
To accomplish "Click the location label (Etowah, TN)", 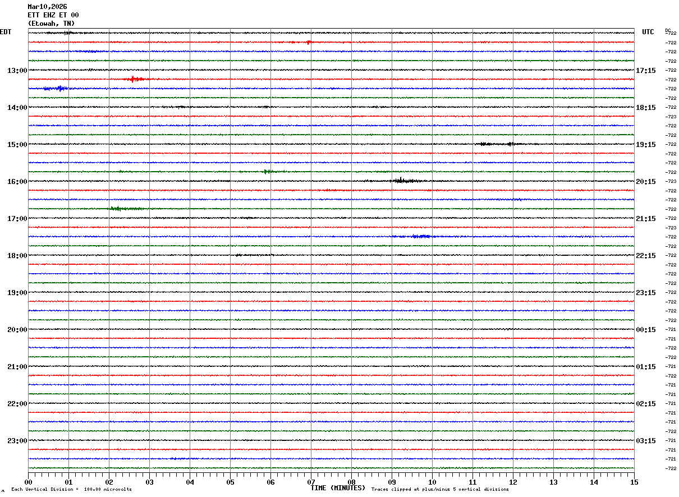I will click(x=51, y=24).
